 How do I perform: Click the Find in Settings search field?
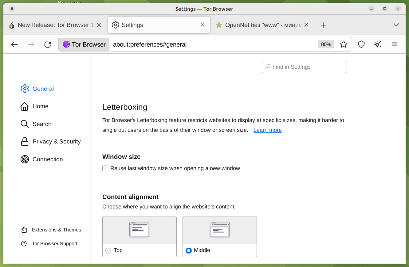tap(304, 67)
